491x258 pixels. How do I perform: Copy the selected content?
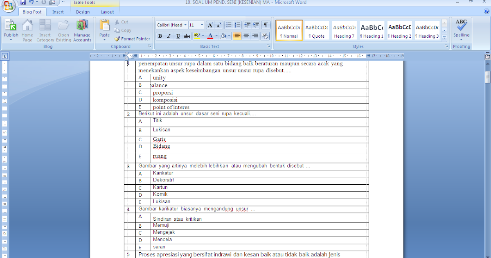pyautogui.click(x=123, y=30)
